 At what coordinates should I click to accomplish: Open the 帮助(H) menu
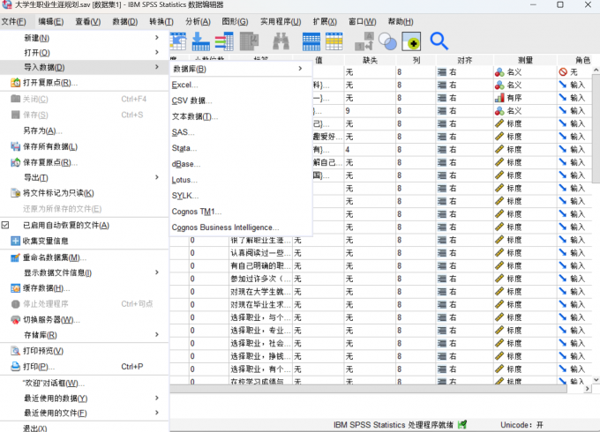401,22
